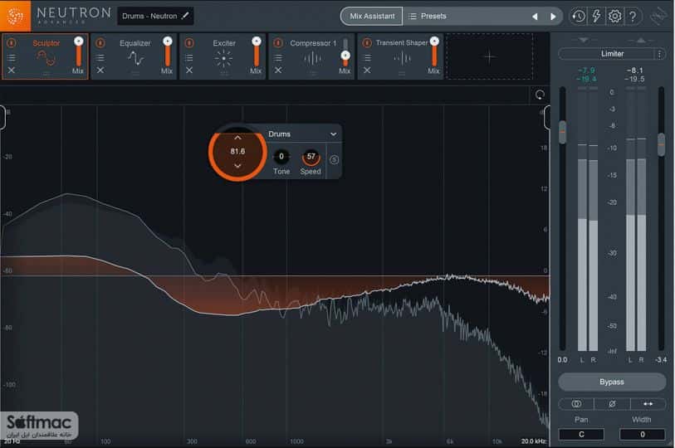Click the output gain fader handle
This screenshot has height=448, width=675.
[662, 144]
